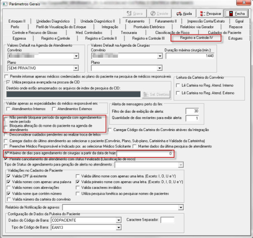Select the Registro e Controle tab
Screen dimensions: 253x238
55,38
